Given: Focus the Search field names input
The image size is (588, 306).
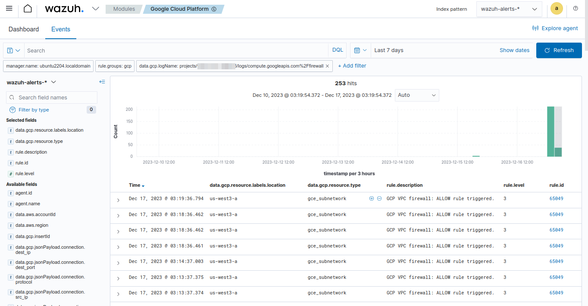Looking at the screenshot, I should tap(52, 98).
